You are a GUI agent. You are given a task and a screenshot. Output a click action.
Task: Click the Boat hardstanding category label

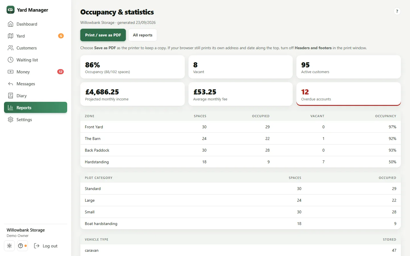click(x=101, y=224)
